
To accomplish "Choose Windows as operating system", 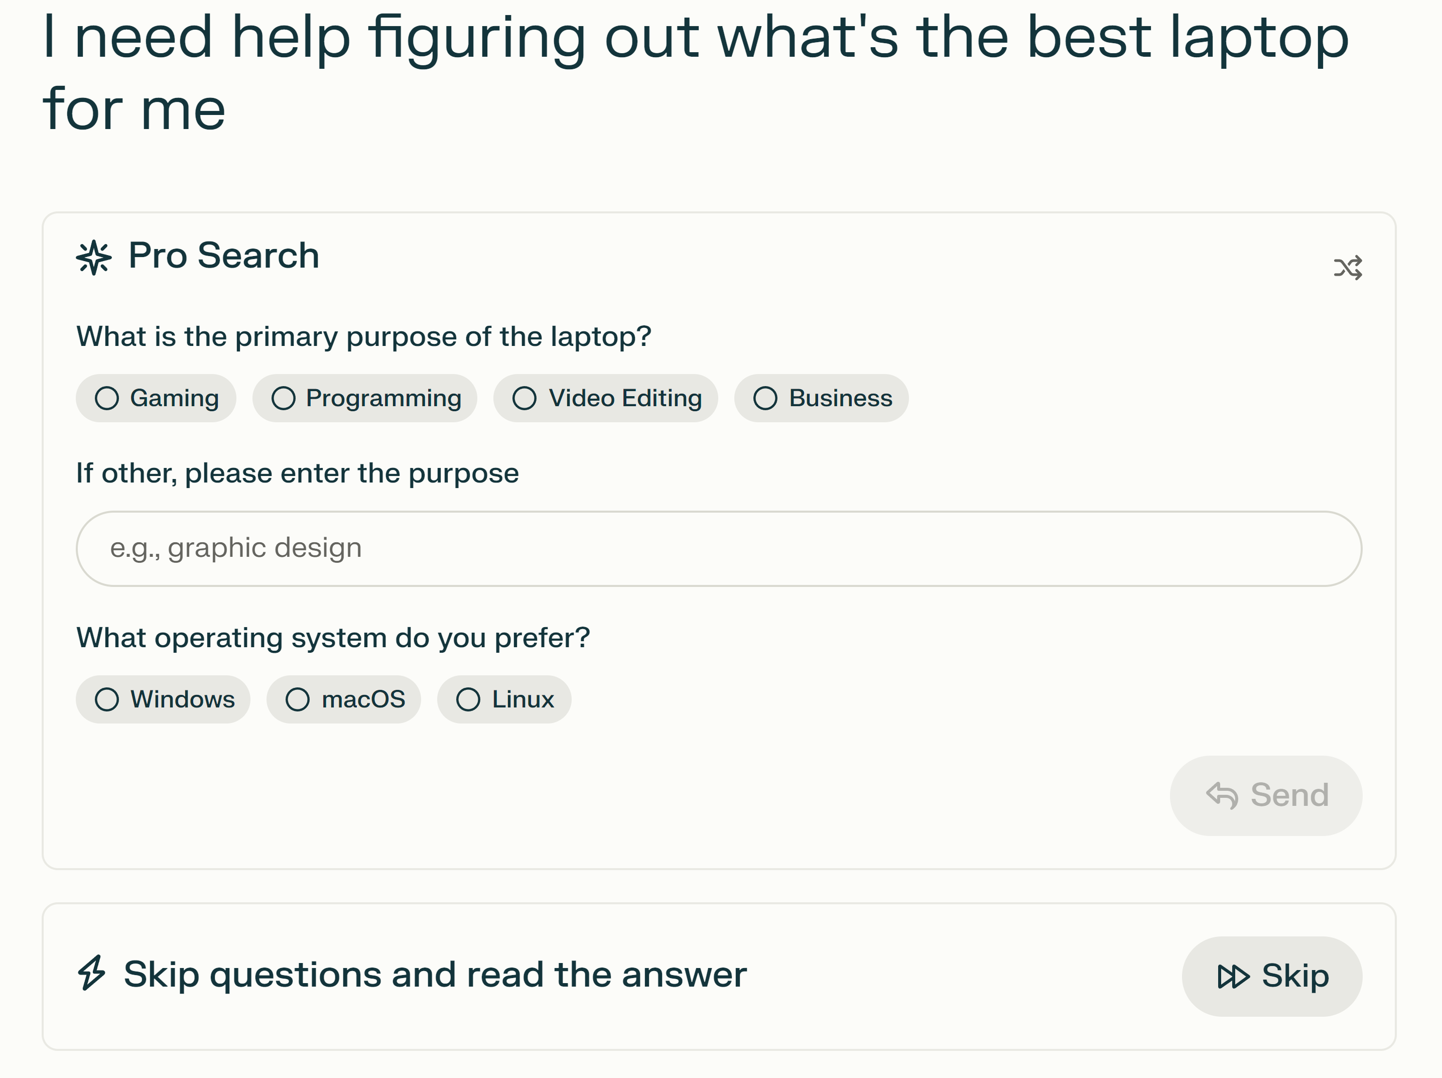I will pos(164,699).
